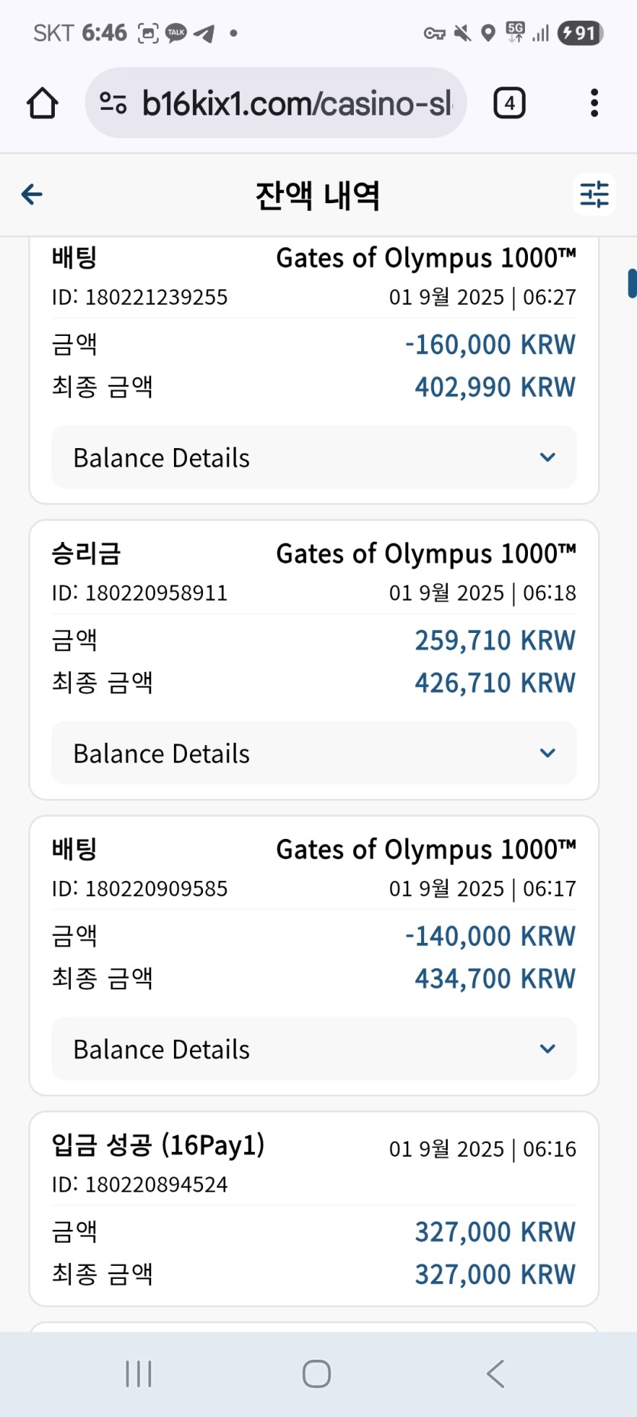Expand Balance Details for the -160,000 KRW bet
This screenshot has width=637, height=1417.
pyautogui.click(x=314, y=457)
